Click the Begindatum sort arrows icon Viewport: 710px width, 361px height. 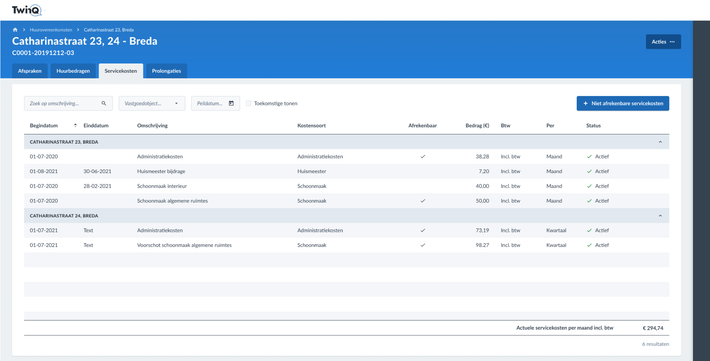point(75,125)
